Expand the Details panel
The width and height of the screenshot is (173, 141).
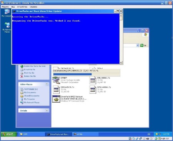[47, 110]
